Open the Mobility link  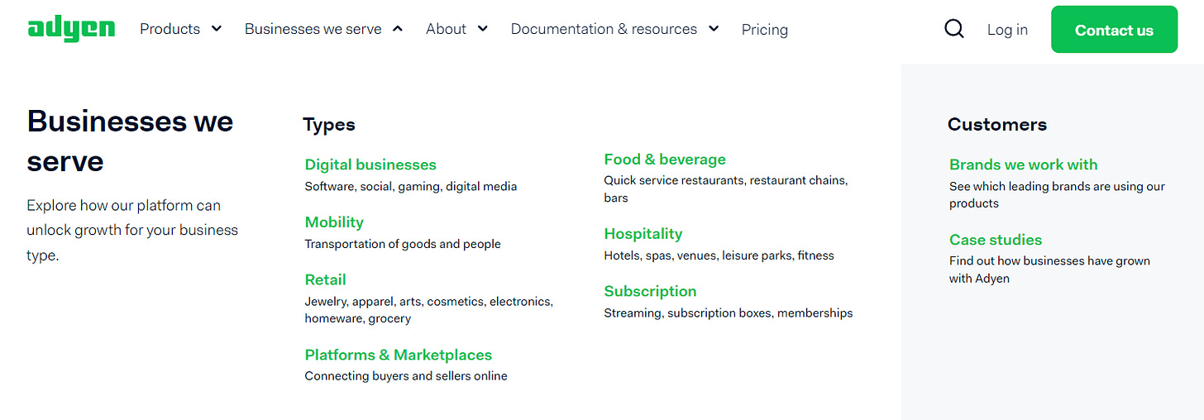(x=334, y=222)
